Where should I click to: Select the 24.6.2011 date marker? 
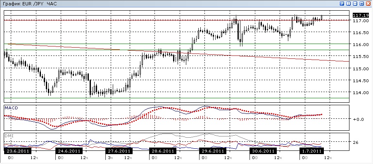(x=69, y=151)
